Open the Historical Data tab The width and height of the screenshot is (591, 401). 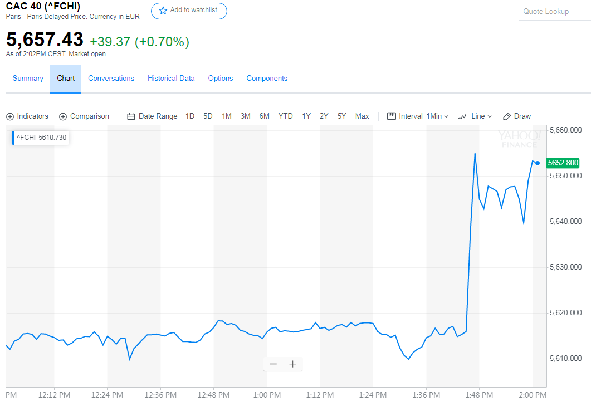tap(171, 79)
